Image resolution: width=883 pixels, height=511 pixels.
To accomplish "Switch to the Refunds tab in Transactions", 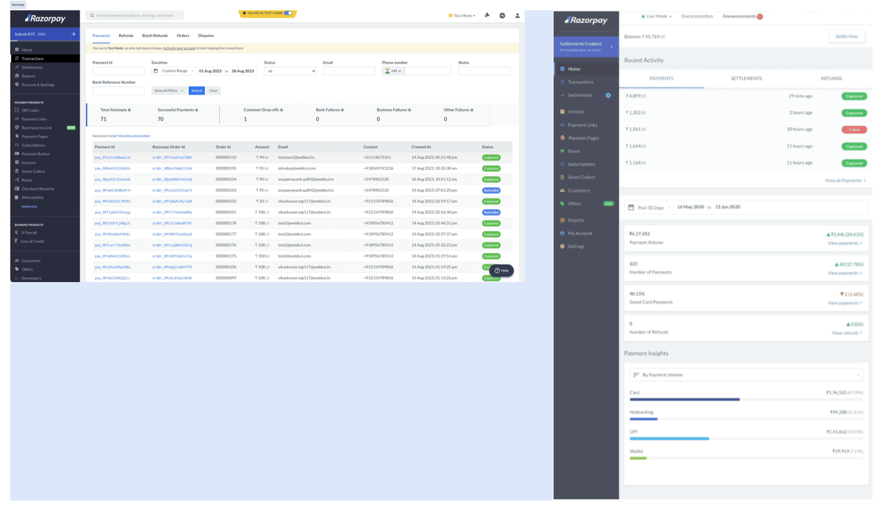I will (x=126, y=35).
